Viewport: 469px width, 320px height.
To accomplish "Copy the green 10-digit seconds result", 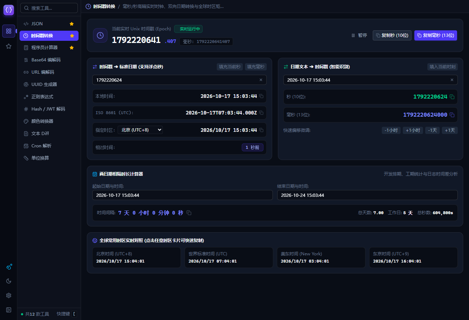I will [x=452, y=97].
